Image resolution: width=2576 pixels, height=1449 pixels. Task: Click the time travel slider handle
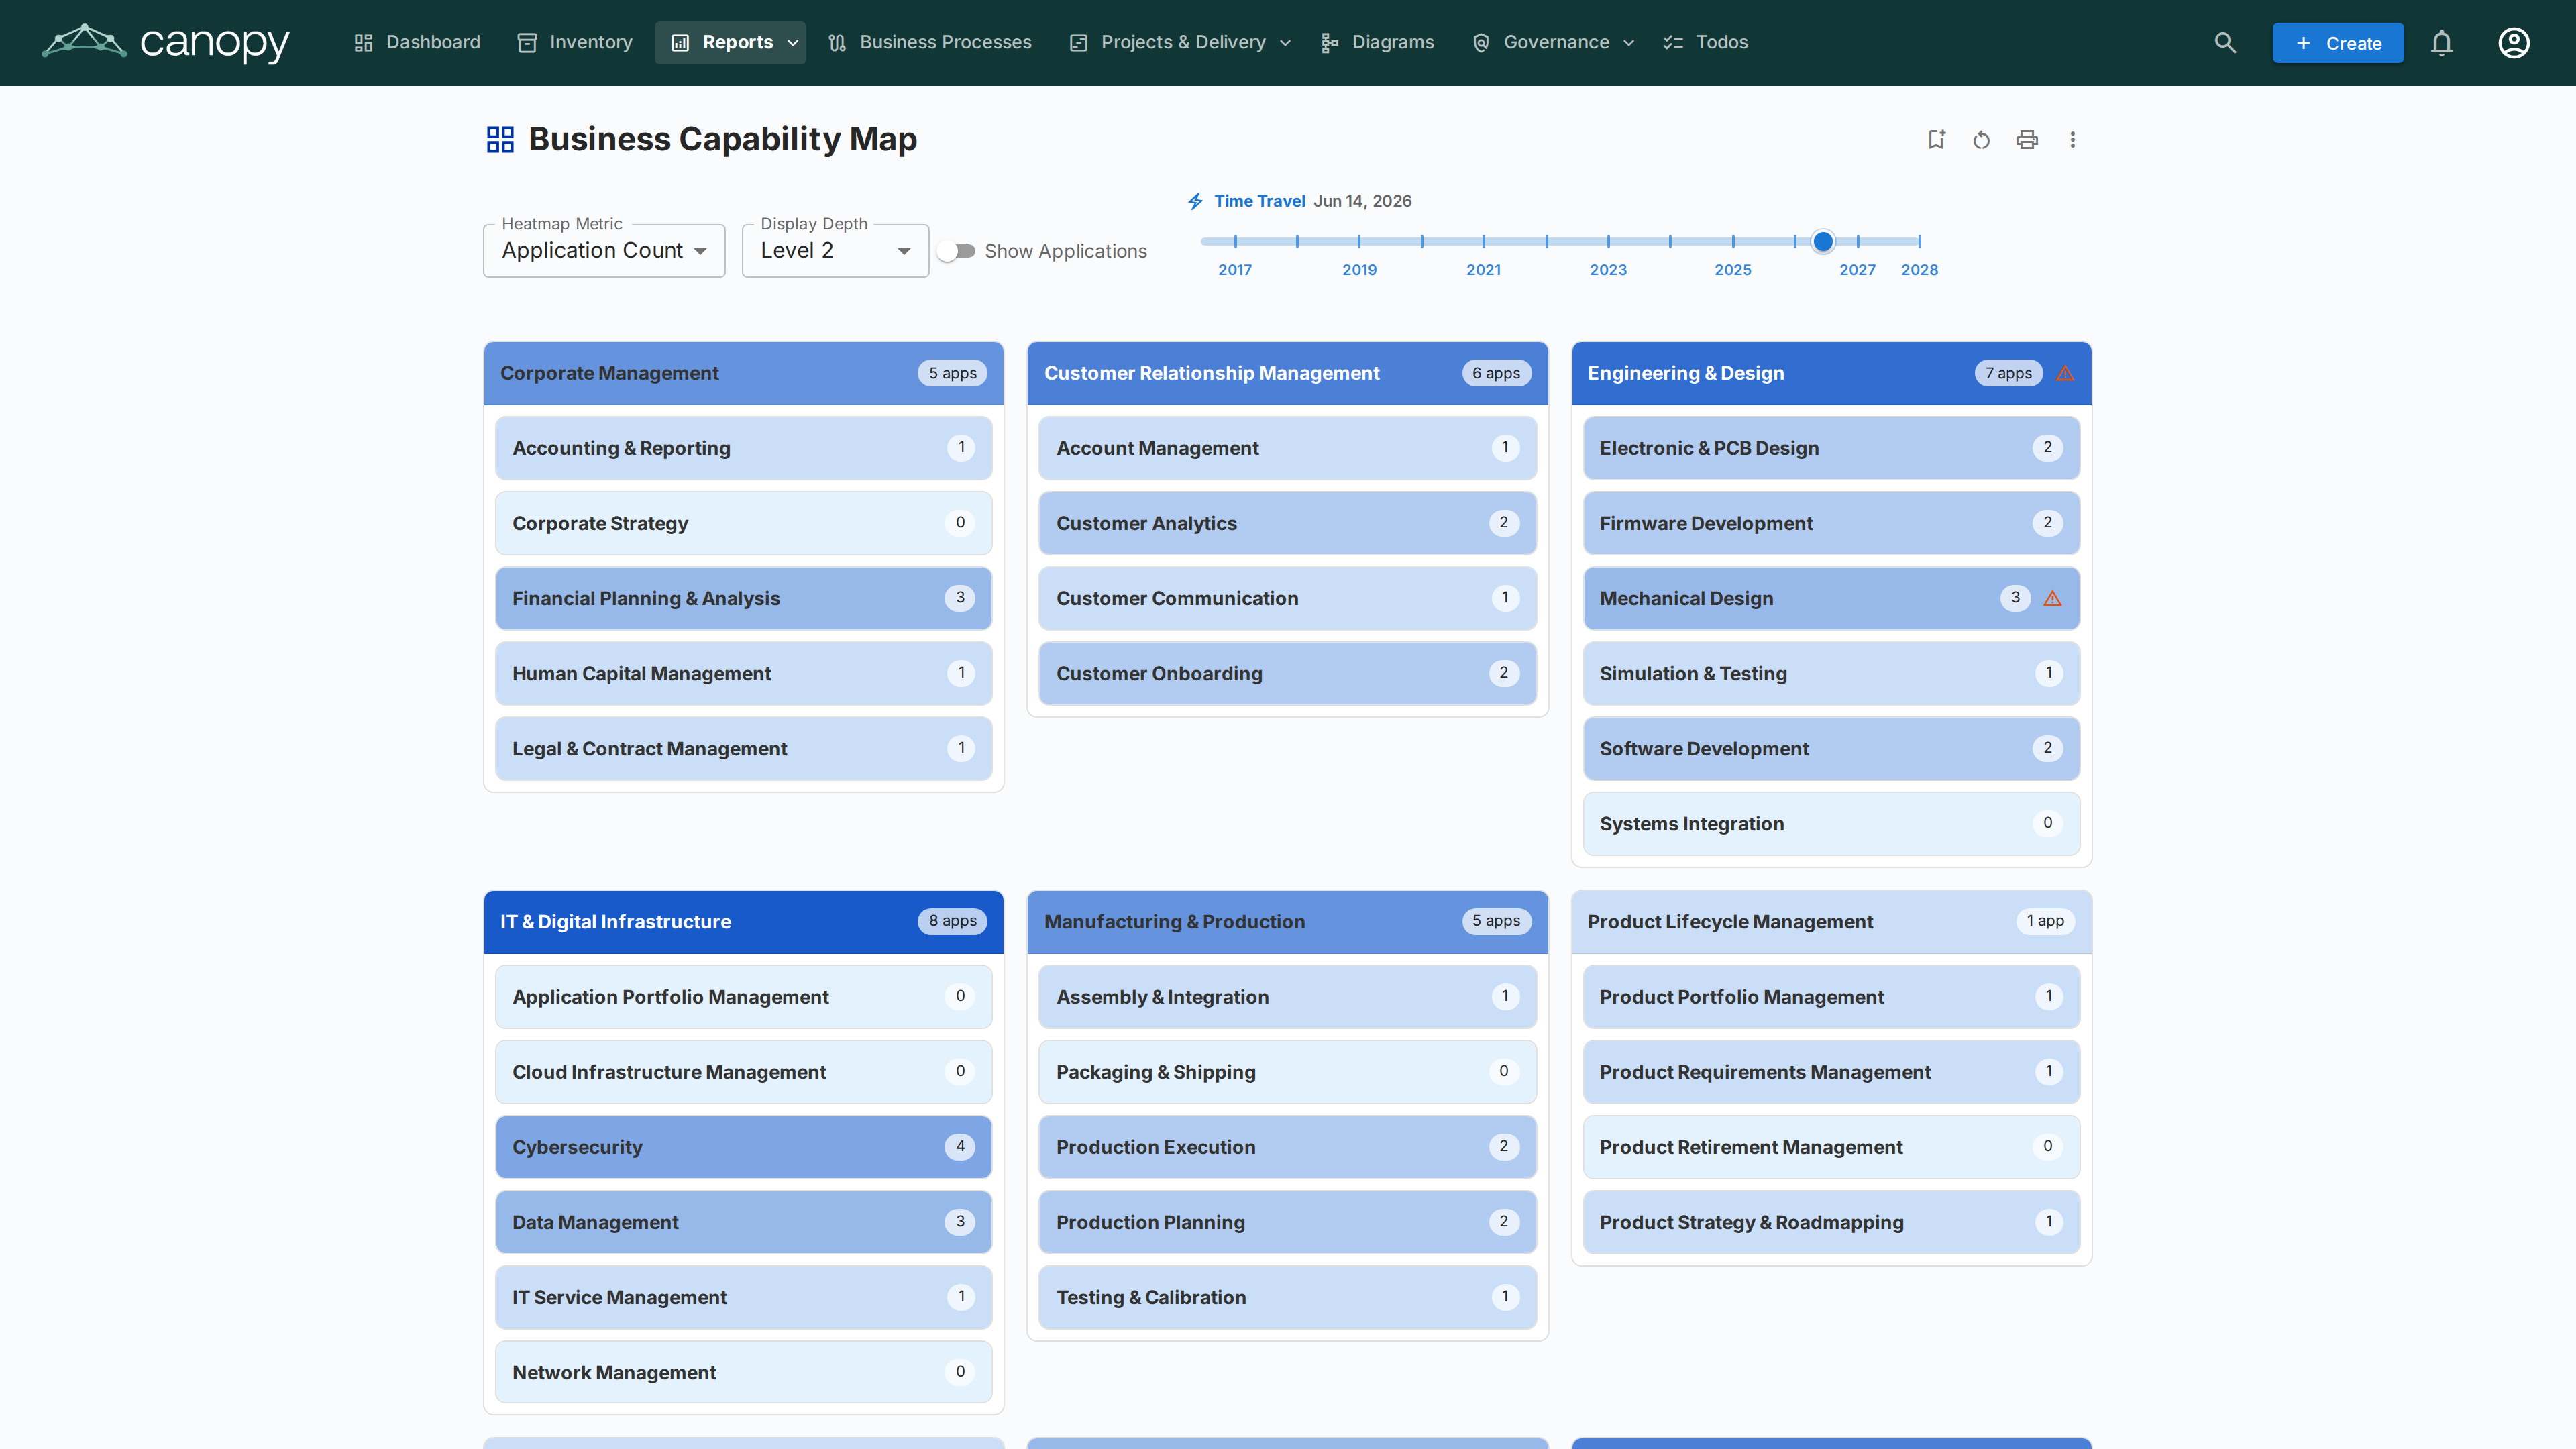coord(1823,241)
